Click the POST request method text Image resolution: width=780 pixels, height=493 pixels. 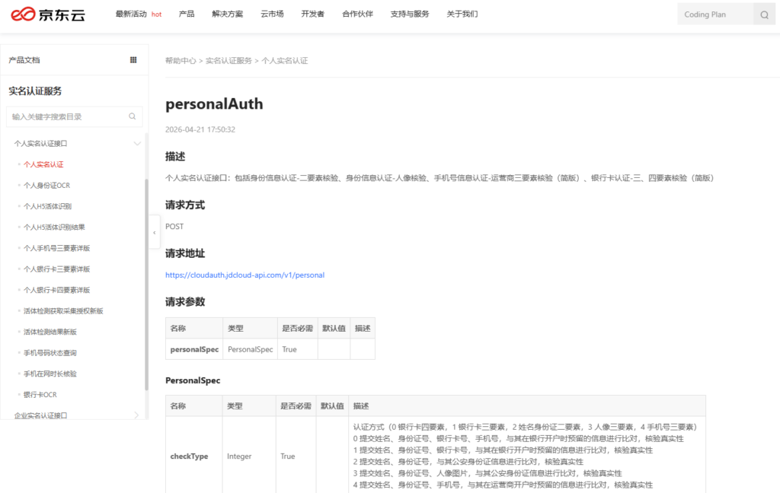174,227
